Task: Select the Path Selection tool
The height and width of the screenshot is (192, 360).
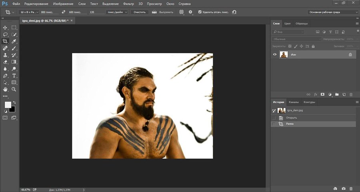Action: point(5,82)
